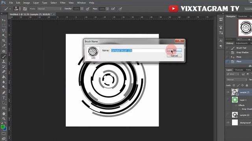The height and width of the screenshot is (141, 252).
Task: Click the brush Name input field
Action: 138,51
